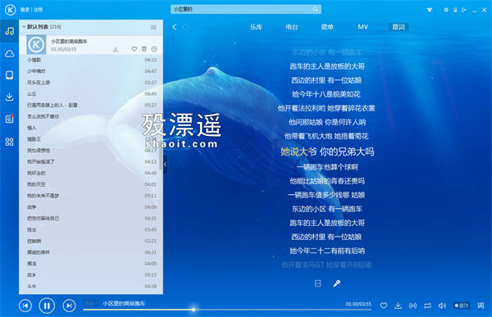The width and height of the screenshot is (492, 317).
Task: Switch to mini mode via title bar icon
Action: [x=464, y=10]
